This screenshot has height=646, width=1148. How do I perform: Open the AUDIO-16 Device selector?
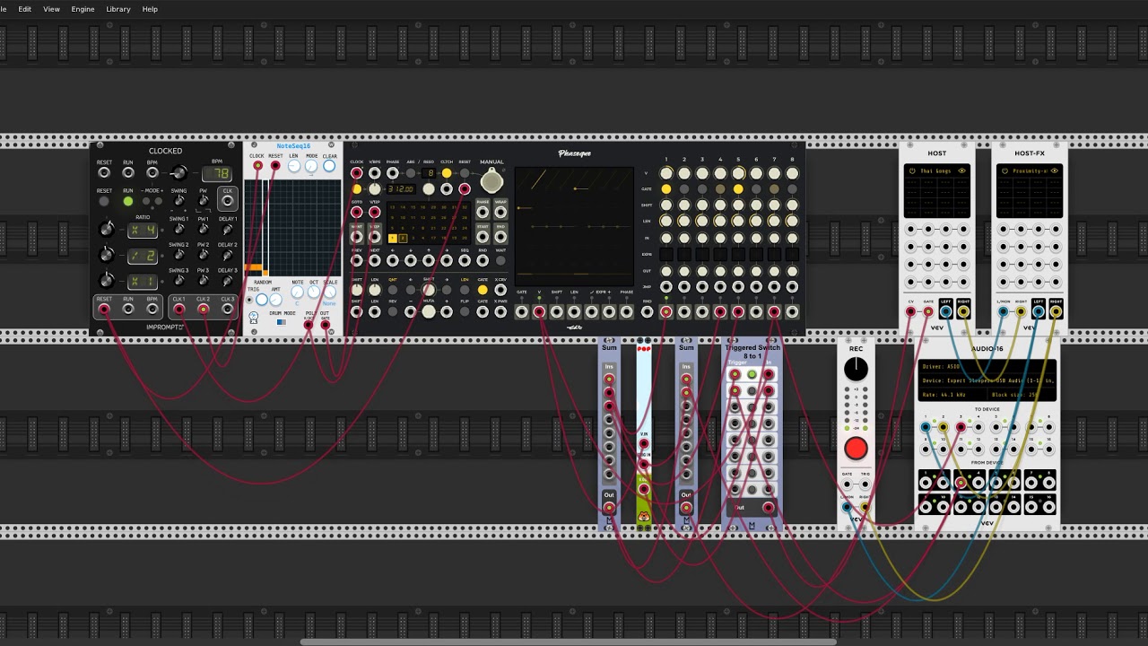[x=987, y=380]
